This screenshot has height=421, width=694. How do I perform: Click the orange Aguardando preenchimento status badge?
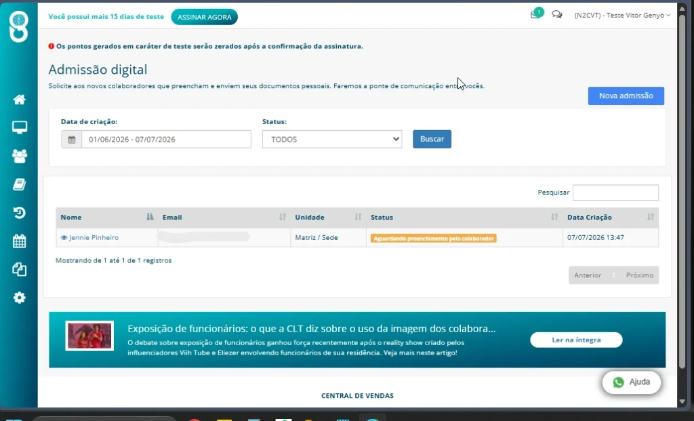point(433,238)
